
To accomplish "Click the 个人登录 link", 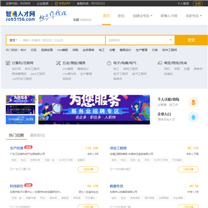I will 183,3.
